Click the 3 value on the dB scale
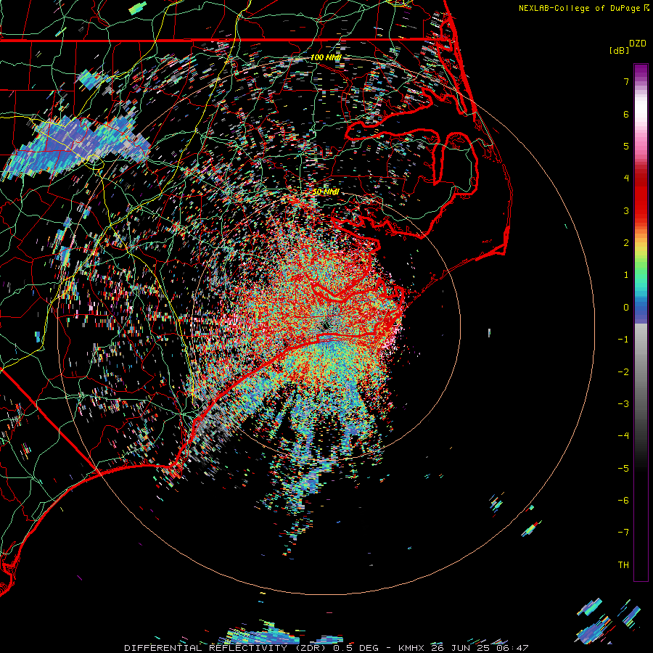653x653 pixels. pos(626,210)
